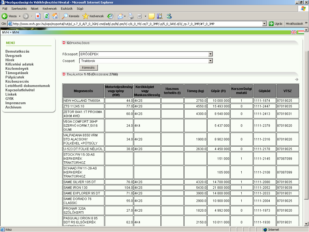Open the Forward button history dropdown
Screen dimensions: 309x232
(x=32, y=16)
